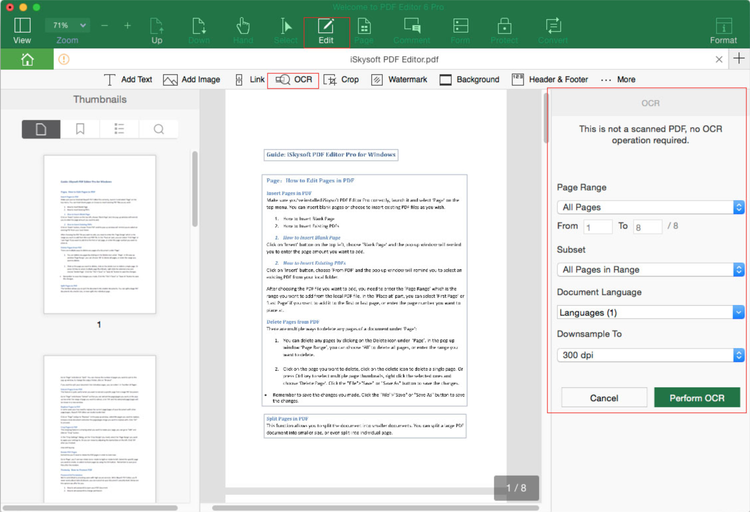Click the 1 / 8 page indicator
Image resolution: width=750 pixels, height=512 pixels.
[516, 488]
